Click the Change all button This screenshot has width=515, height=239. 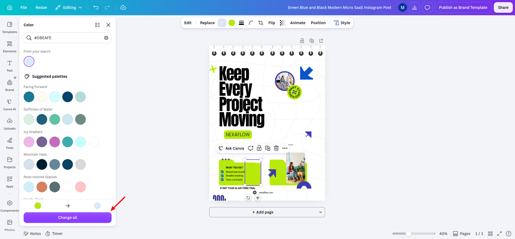click(x=68, y=218)
